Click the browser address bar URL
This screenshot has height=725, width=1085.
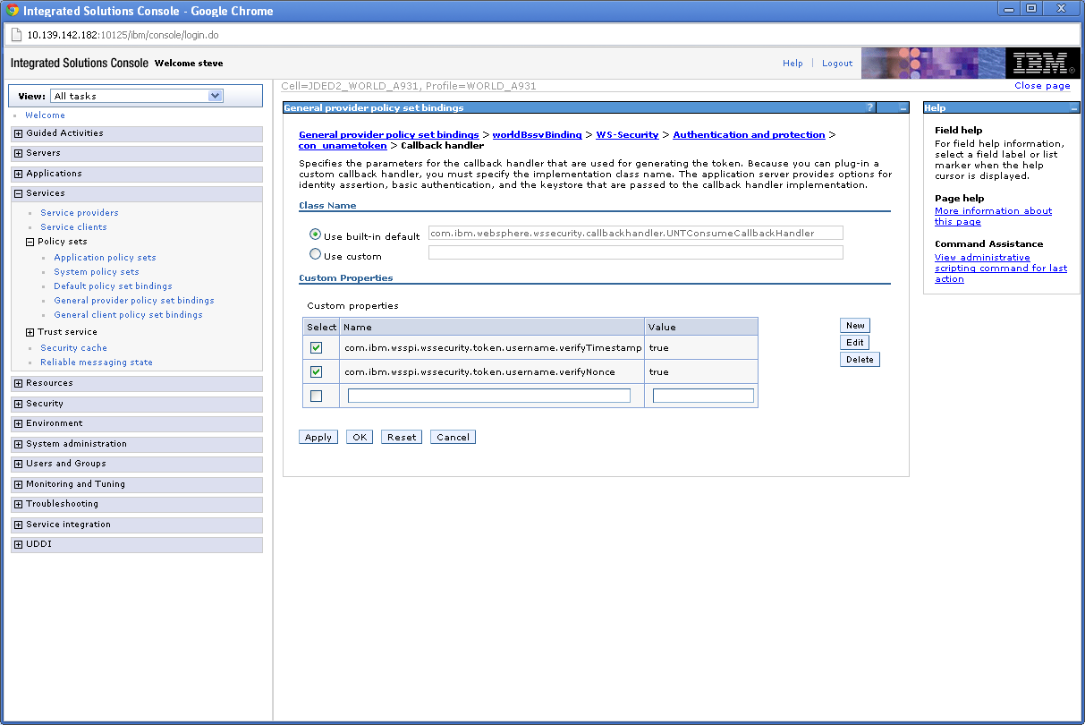tap(123, 35)
